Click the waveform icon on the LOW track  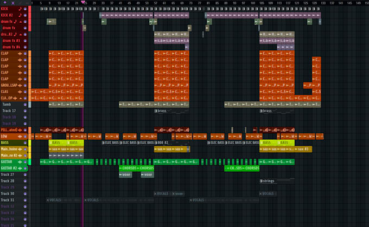(20, 137)
